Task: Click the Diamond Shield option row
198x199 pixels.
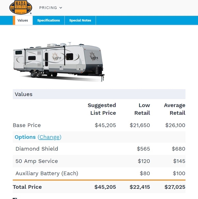Action: (x=37, y=149)
